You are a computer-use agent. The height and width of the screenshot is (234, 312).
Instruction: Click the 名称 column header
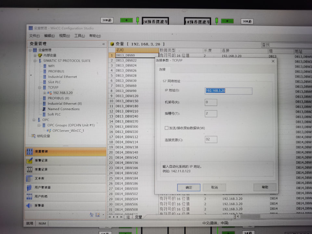click(137, 50)
